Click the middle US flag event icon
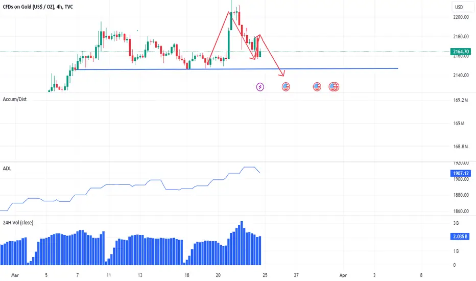 tap(317, 87)
